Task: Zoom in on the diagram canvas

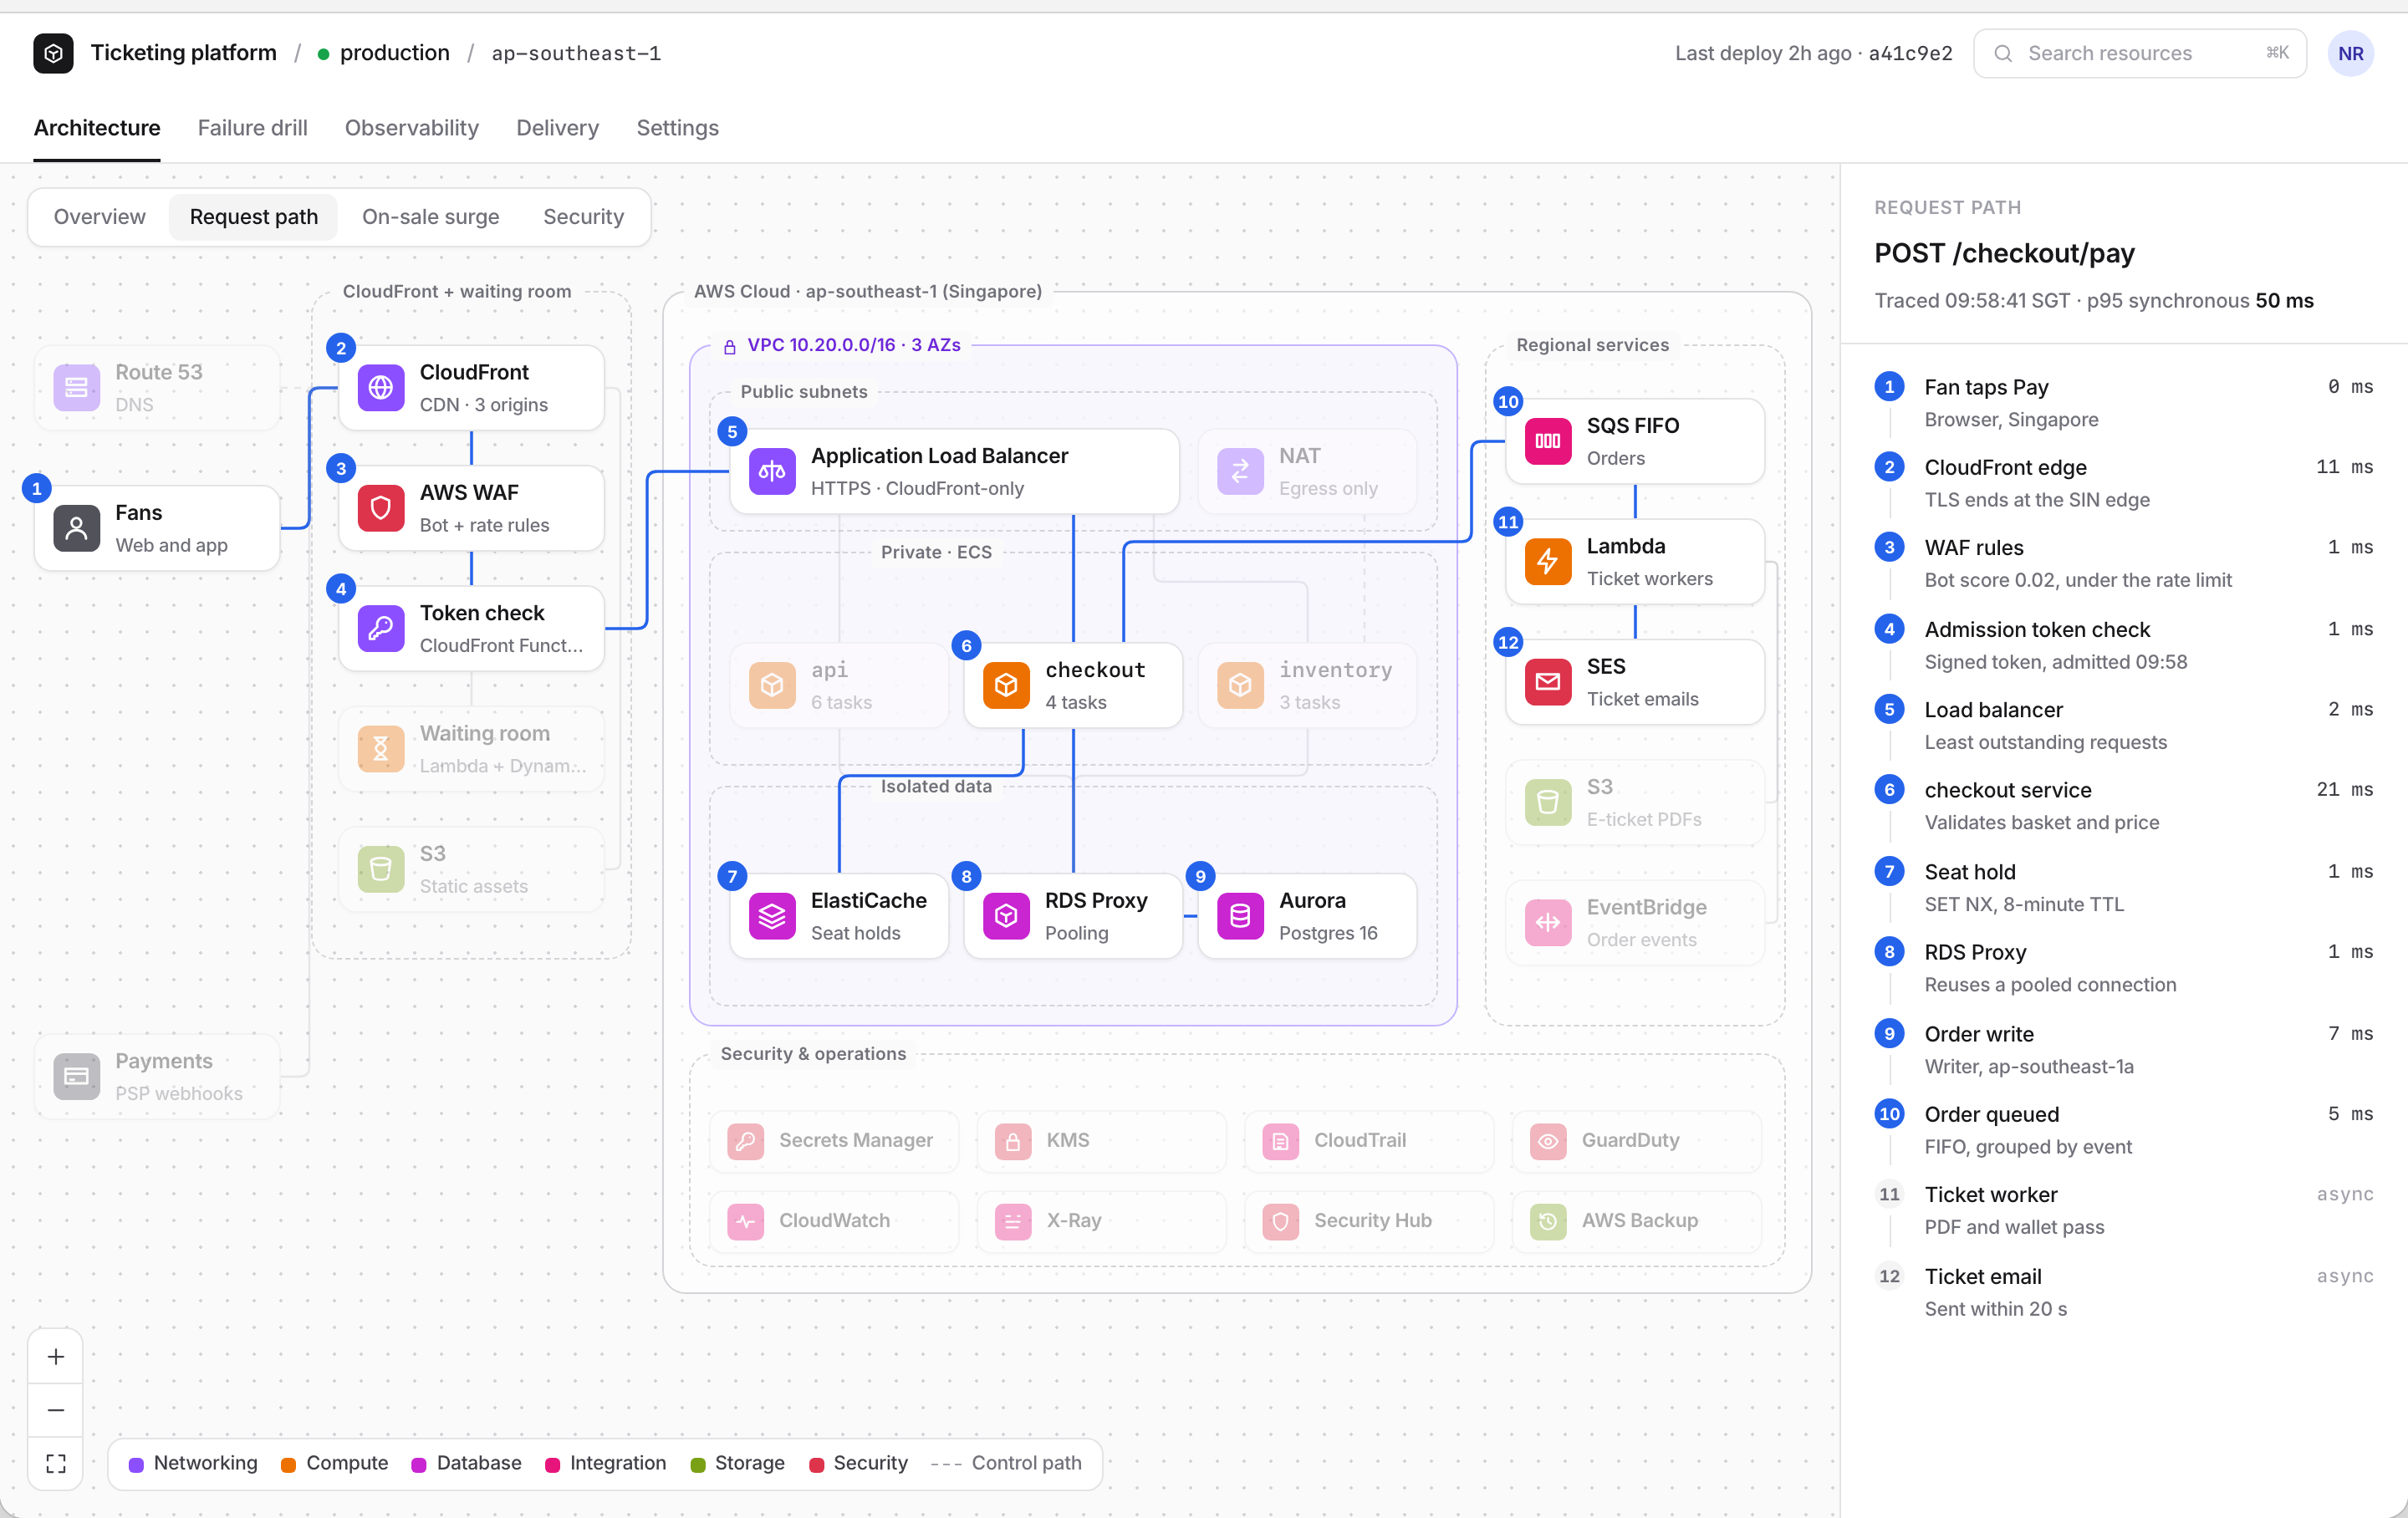Action: [x=56, y=1357]
